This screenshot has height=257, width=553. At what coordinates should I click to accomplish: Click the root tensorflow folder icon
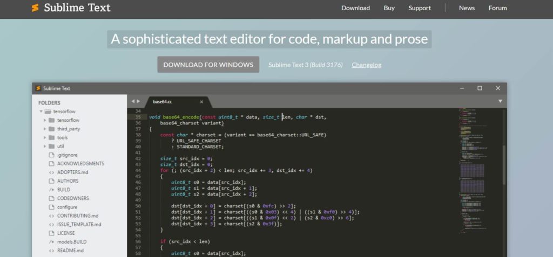pos(48,112)
